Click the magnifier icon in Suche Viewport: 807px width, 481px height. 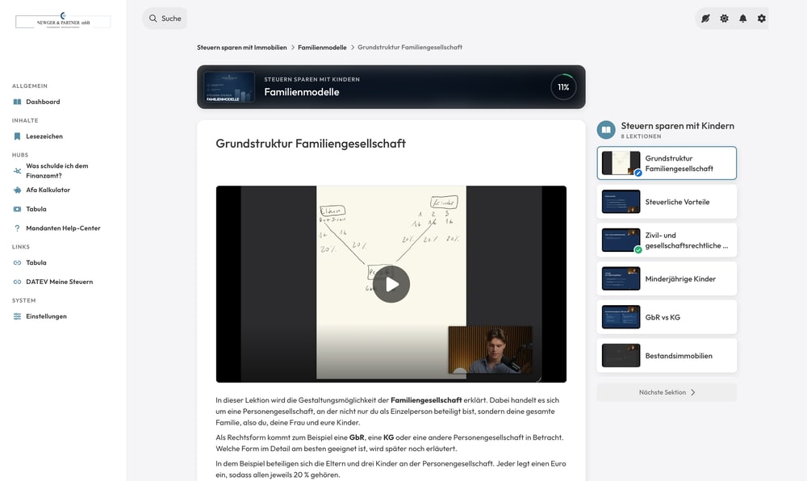coord(153,19)
